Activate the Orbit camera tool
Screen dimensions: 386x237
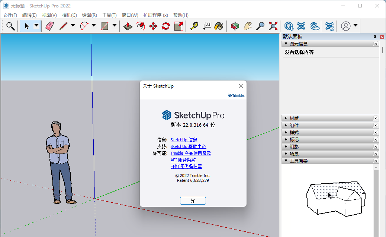point(235,26)
